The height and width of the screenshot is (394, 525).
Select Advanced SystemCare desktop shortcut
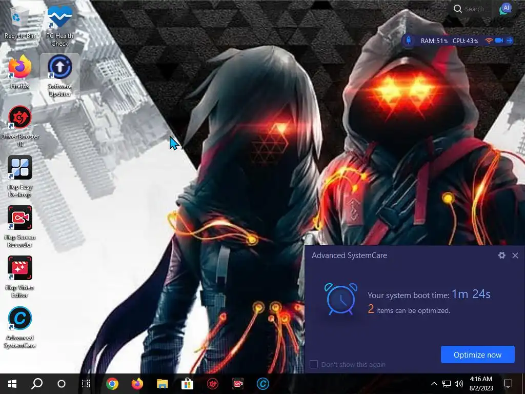click(x=20, y=327)
